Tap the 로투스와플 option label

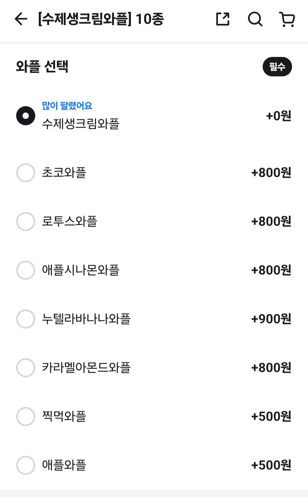click(70, 221)
